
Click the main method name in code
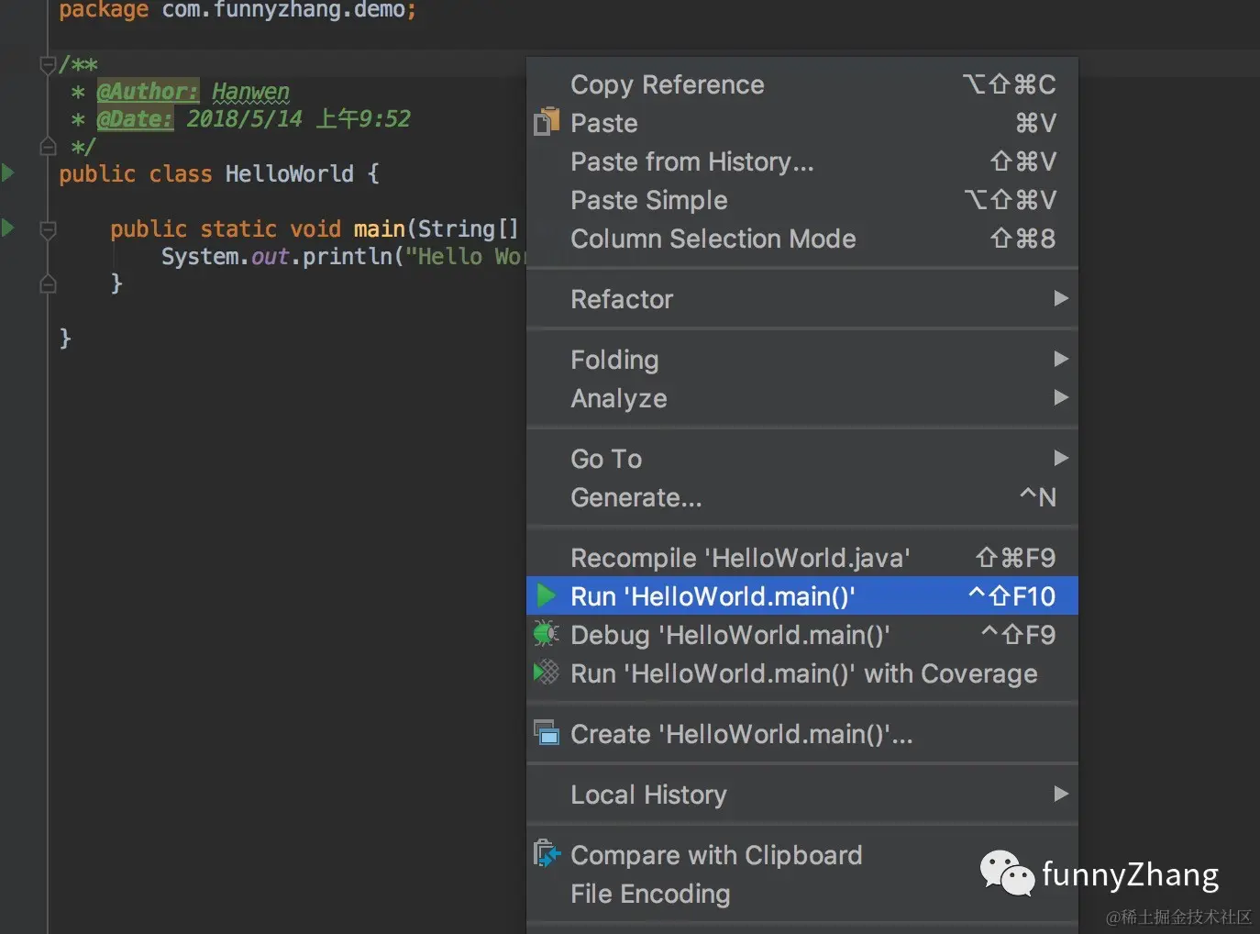(380, 228)
